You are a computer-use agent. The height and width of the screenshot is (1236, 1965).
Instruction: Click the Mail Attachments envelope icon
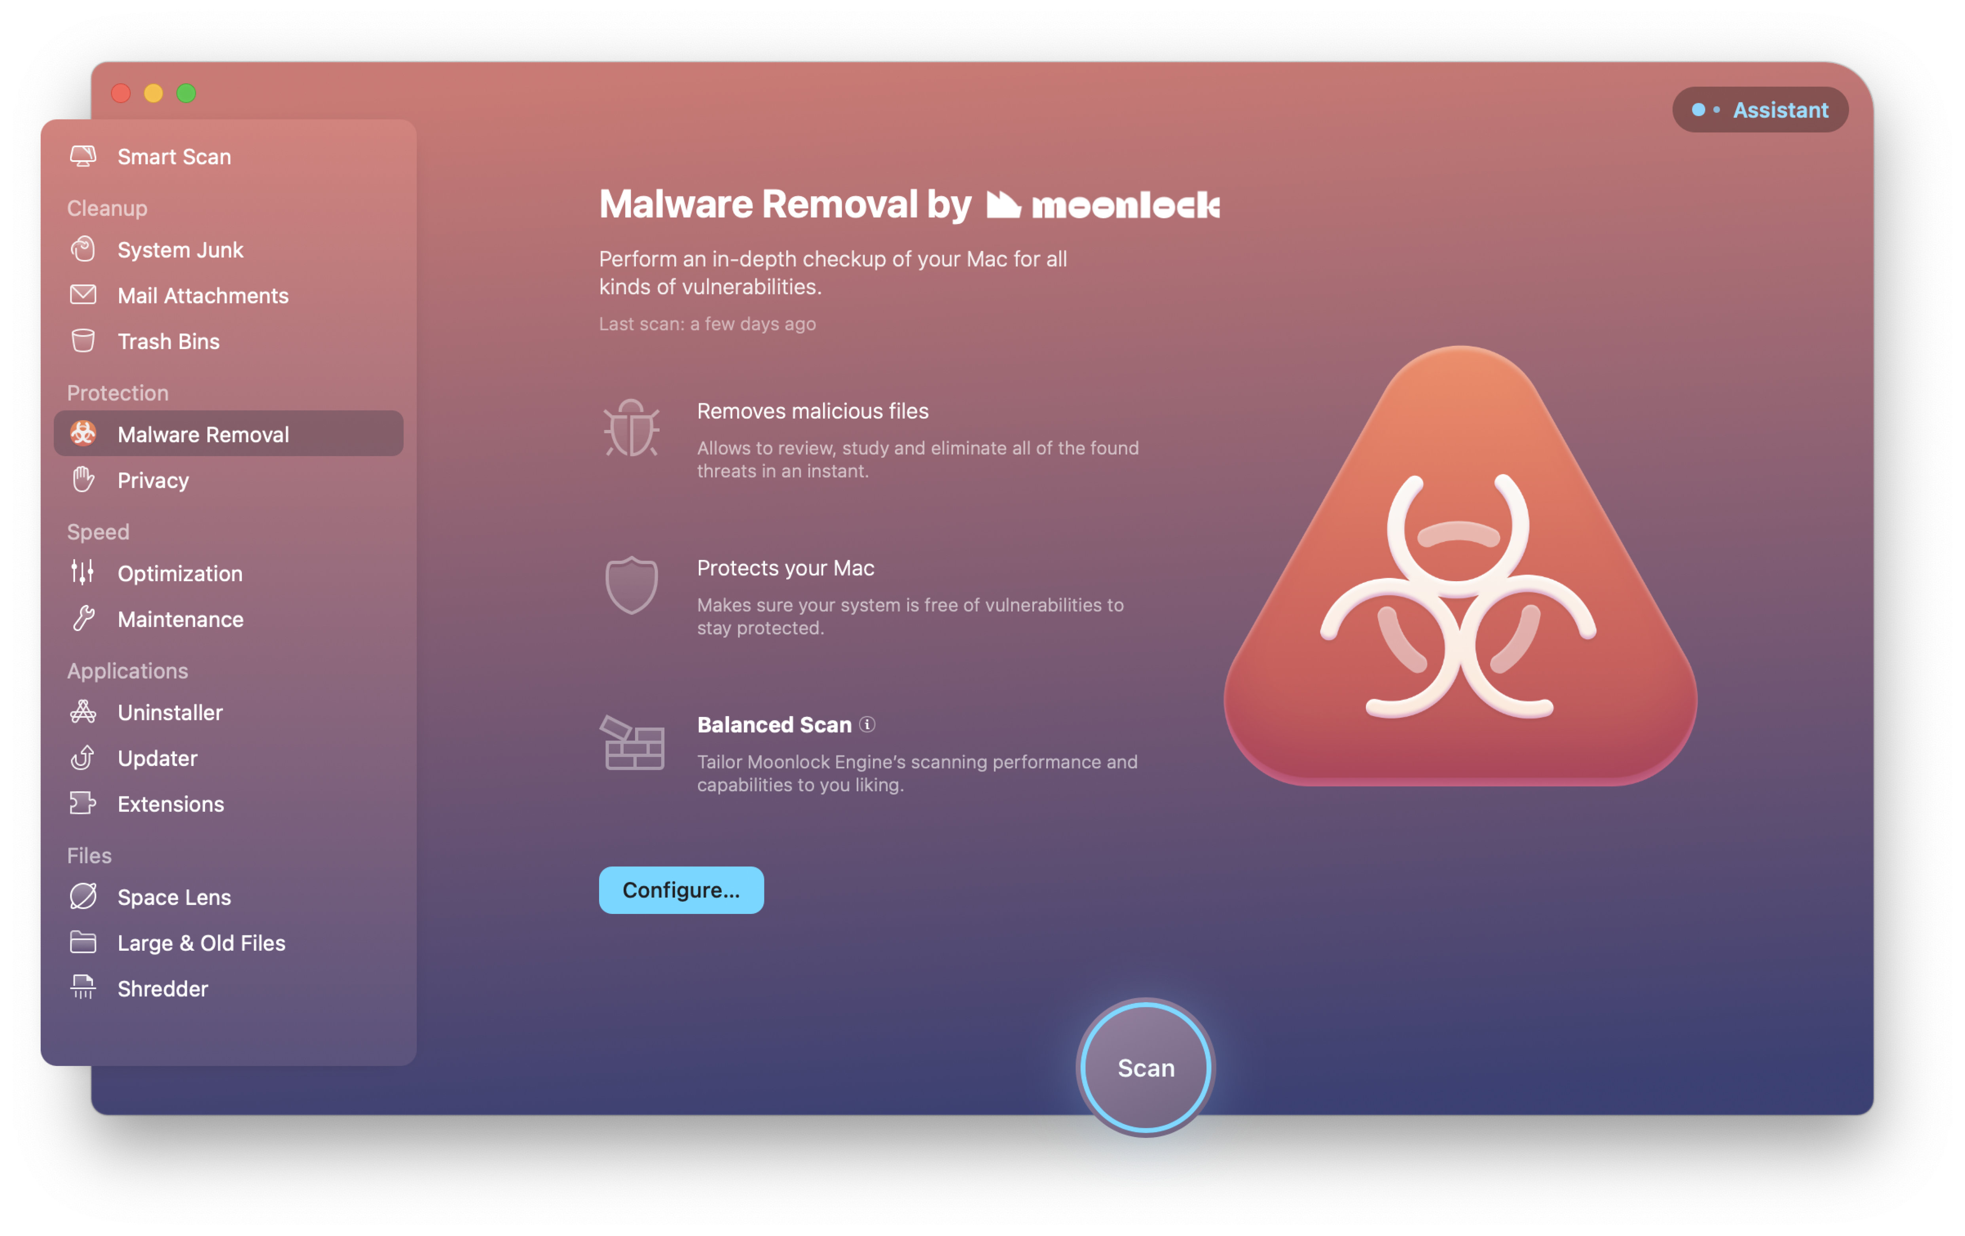[x=83, y=295]
